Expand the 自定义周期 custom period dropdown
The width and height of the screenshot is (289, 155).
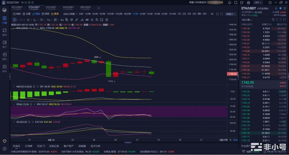(70, 14)
